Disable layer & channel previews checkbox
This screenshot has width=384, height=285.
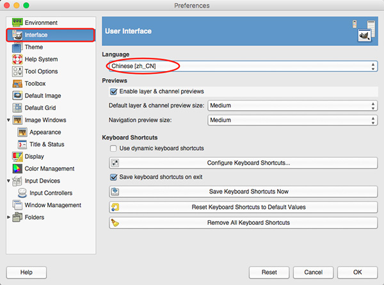[x=113, y=92]
